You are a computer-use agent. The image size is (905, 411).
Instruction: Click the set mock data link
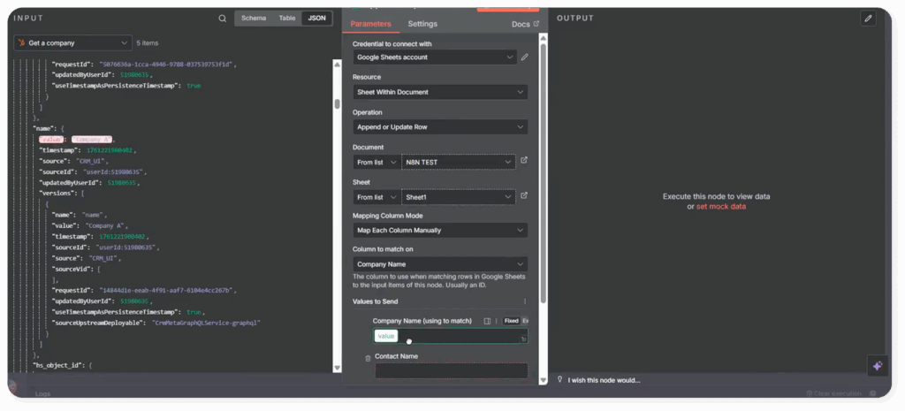coord(721,206)
